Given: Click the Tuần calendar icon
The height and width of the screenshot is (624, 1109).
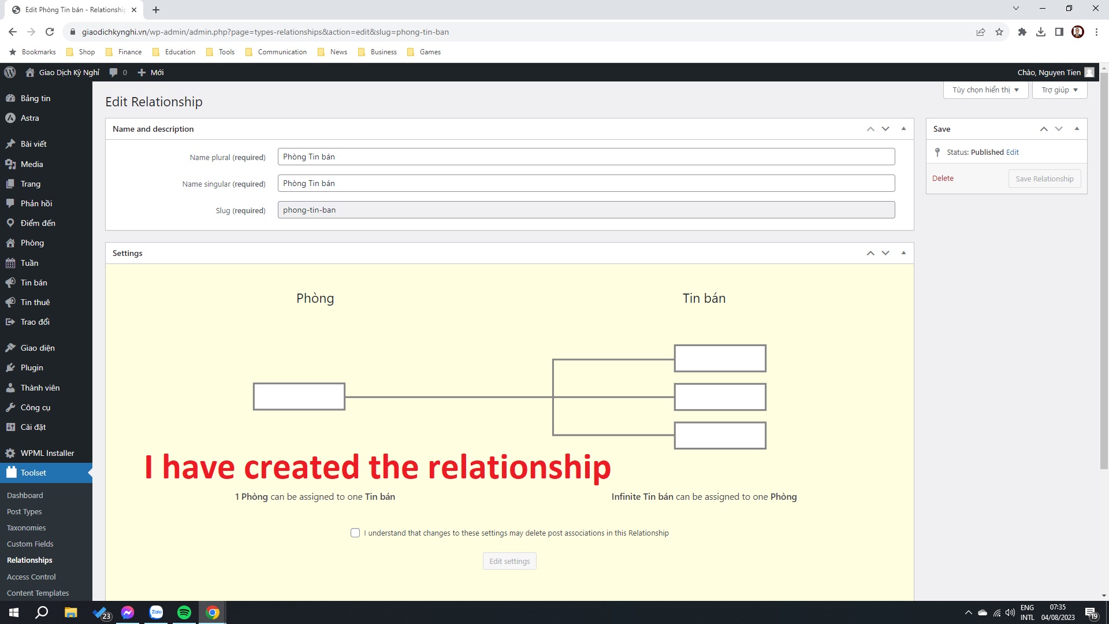Looking at the screenshot, I should [10, 263].
